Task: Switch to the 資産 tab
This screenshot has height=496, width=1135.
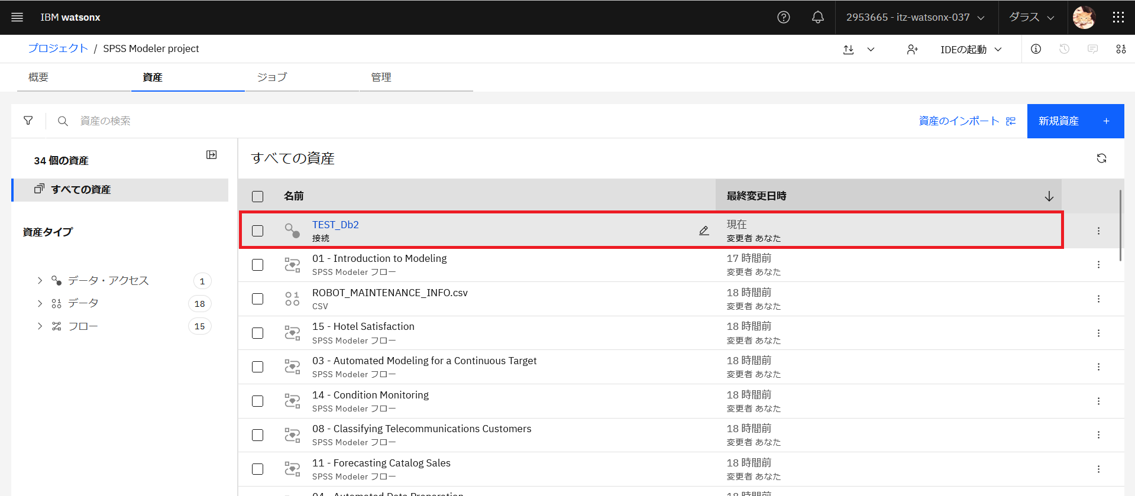Action: [x=188, y=77]
